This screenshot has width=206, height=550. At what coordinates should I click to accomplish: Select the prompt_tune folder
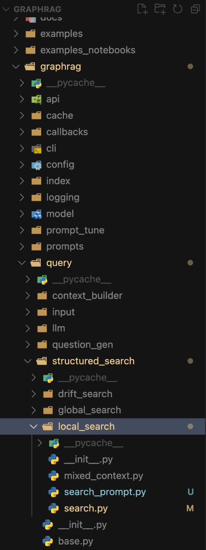[75, 230]
